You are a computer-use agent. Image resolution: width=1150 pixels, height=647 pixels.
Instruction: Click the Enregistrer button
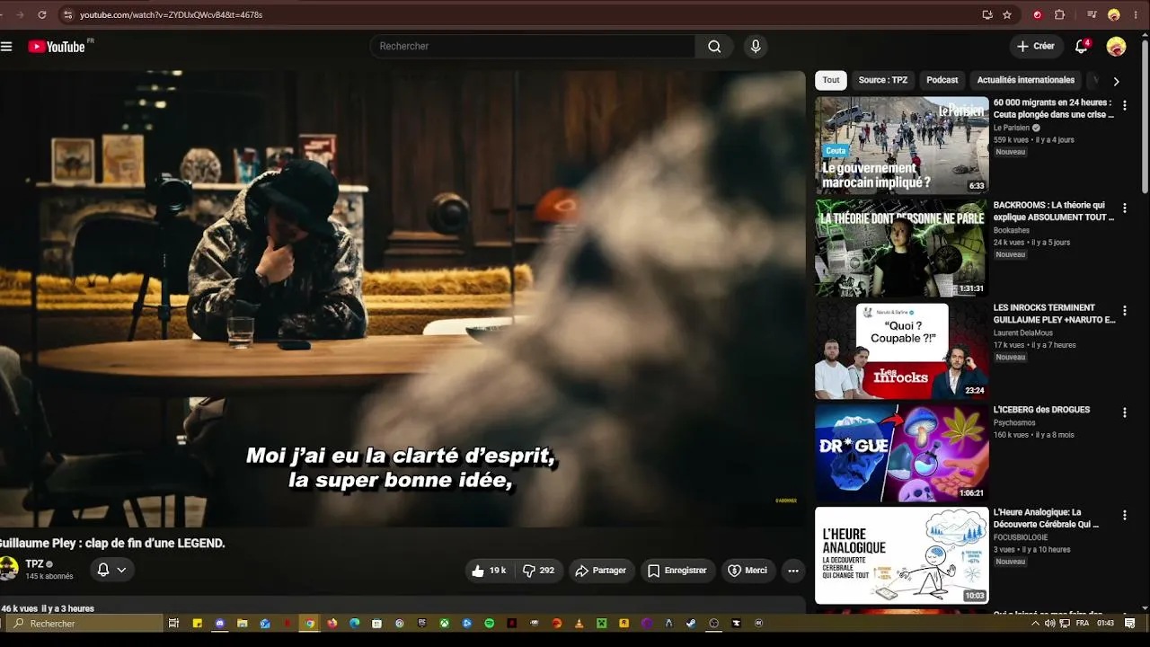click(677, 571)
